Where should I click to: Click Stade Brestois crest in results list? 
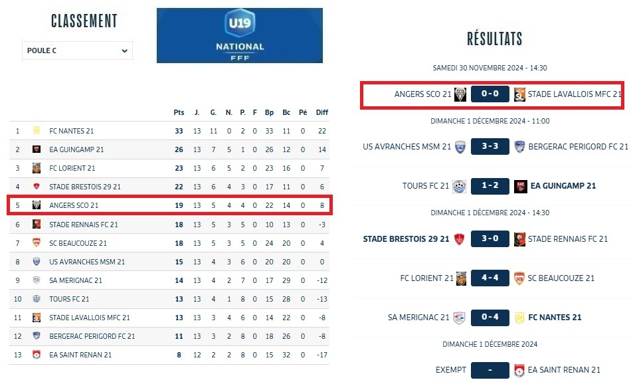coord(459,239)
